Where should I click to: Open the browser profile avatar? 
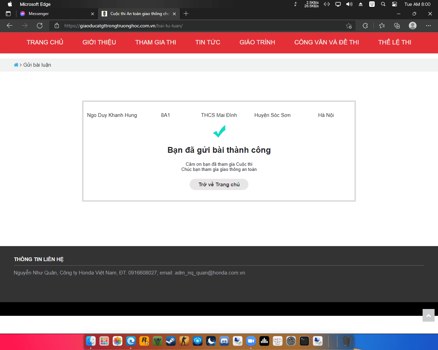coord(413,26)
